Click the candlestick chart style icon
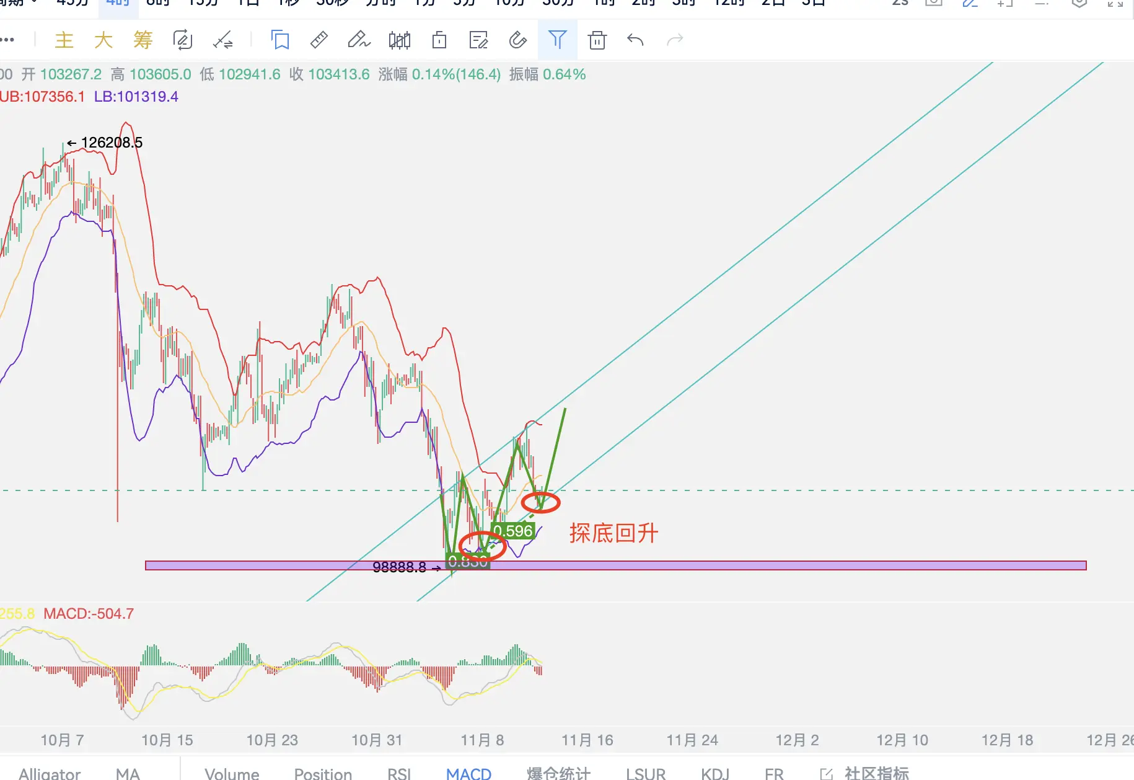Image resolution: width=1134 pixels, height=780 pixels. click(x=400, y=40)
